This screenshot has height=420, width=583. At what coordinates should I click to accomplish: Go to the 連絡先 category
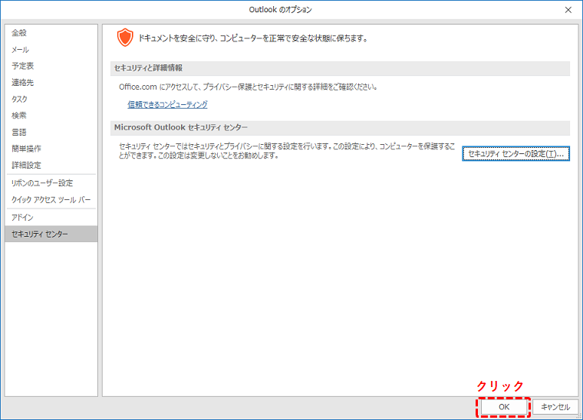[51, 83]
